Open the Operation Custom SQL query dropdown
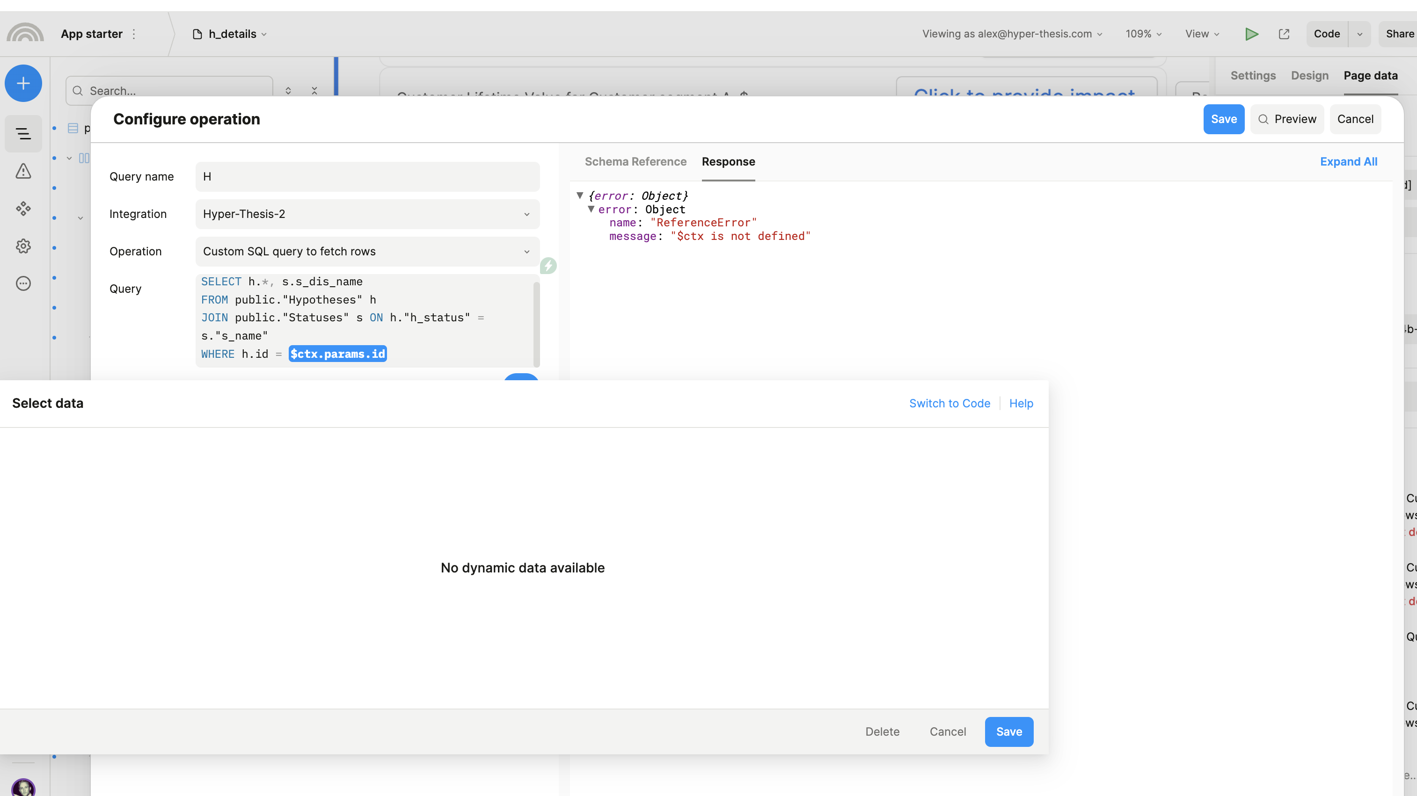Screen dimensions: 1417x796 (x=367, y=251)
